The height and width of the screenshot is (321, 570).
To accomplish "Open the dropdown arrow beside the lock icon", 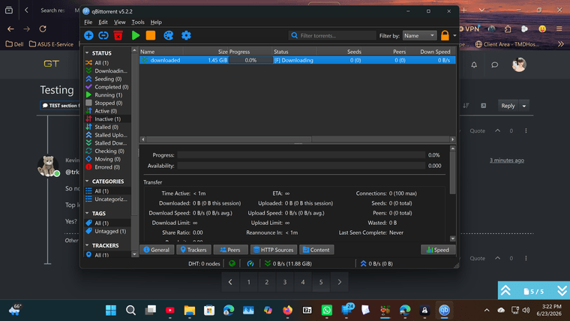I will pyautogui.click(x=454, y=36).
